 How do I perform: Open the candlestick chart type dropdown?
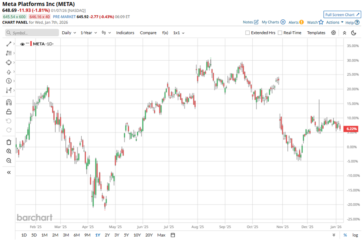click(106, 33)
